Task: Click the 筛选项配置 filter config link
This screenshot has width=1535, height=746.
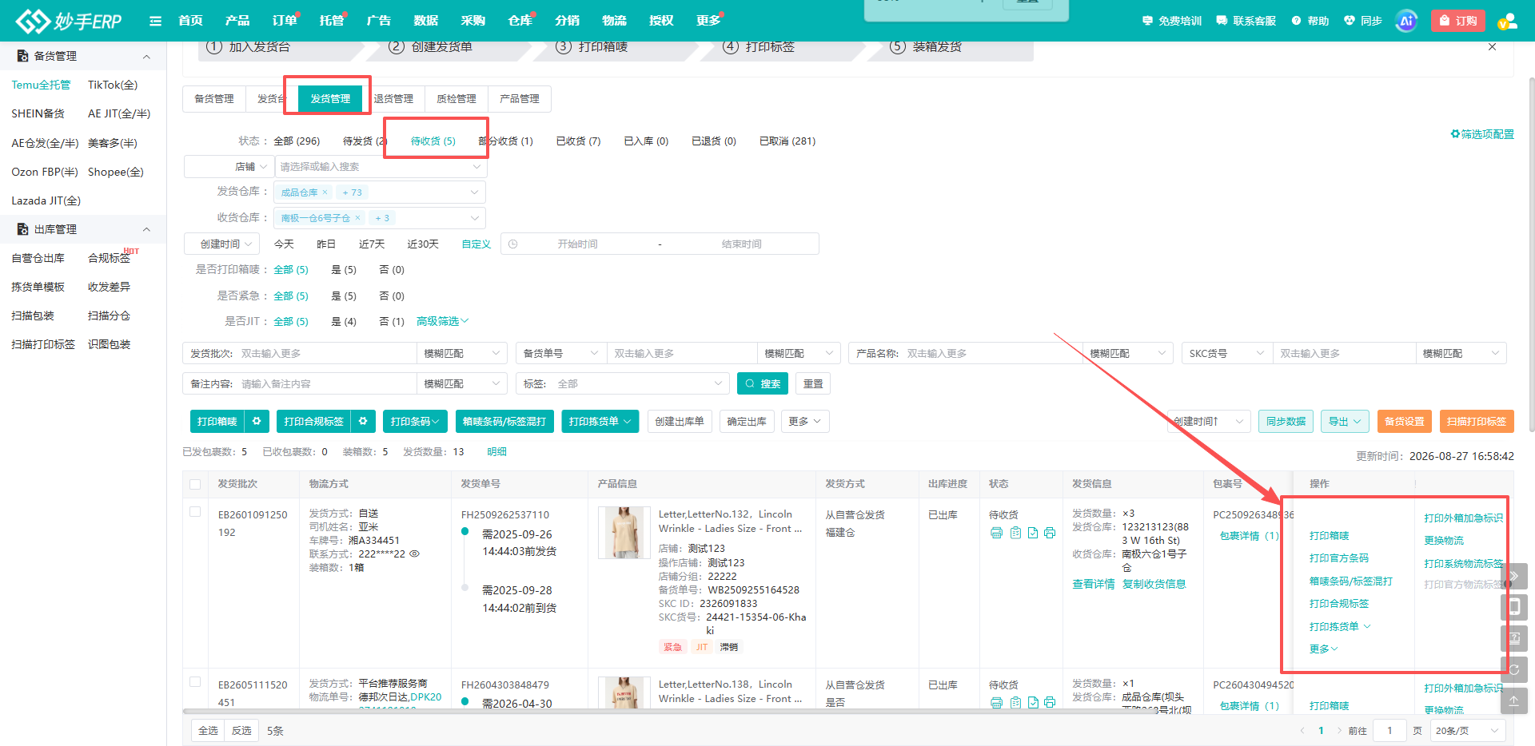Action: click(1482, 134)
